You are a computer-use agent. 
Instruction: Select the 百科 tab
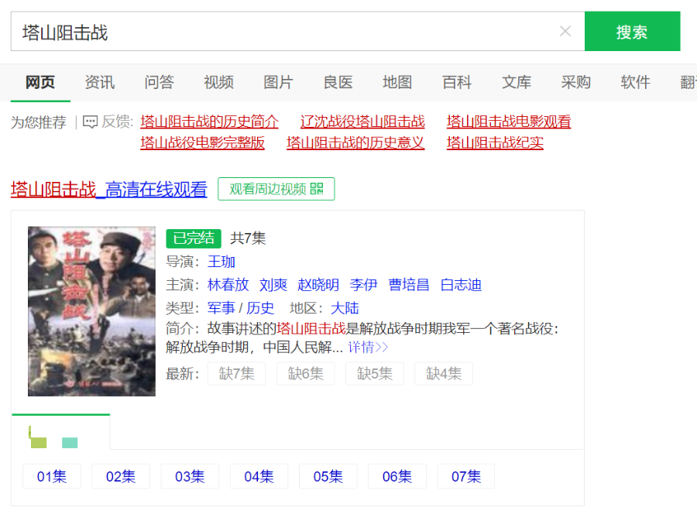click(x=457, y=83)
